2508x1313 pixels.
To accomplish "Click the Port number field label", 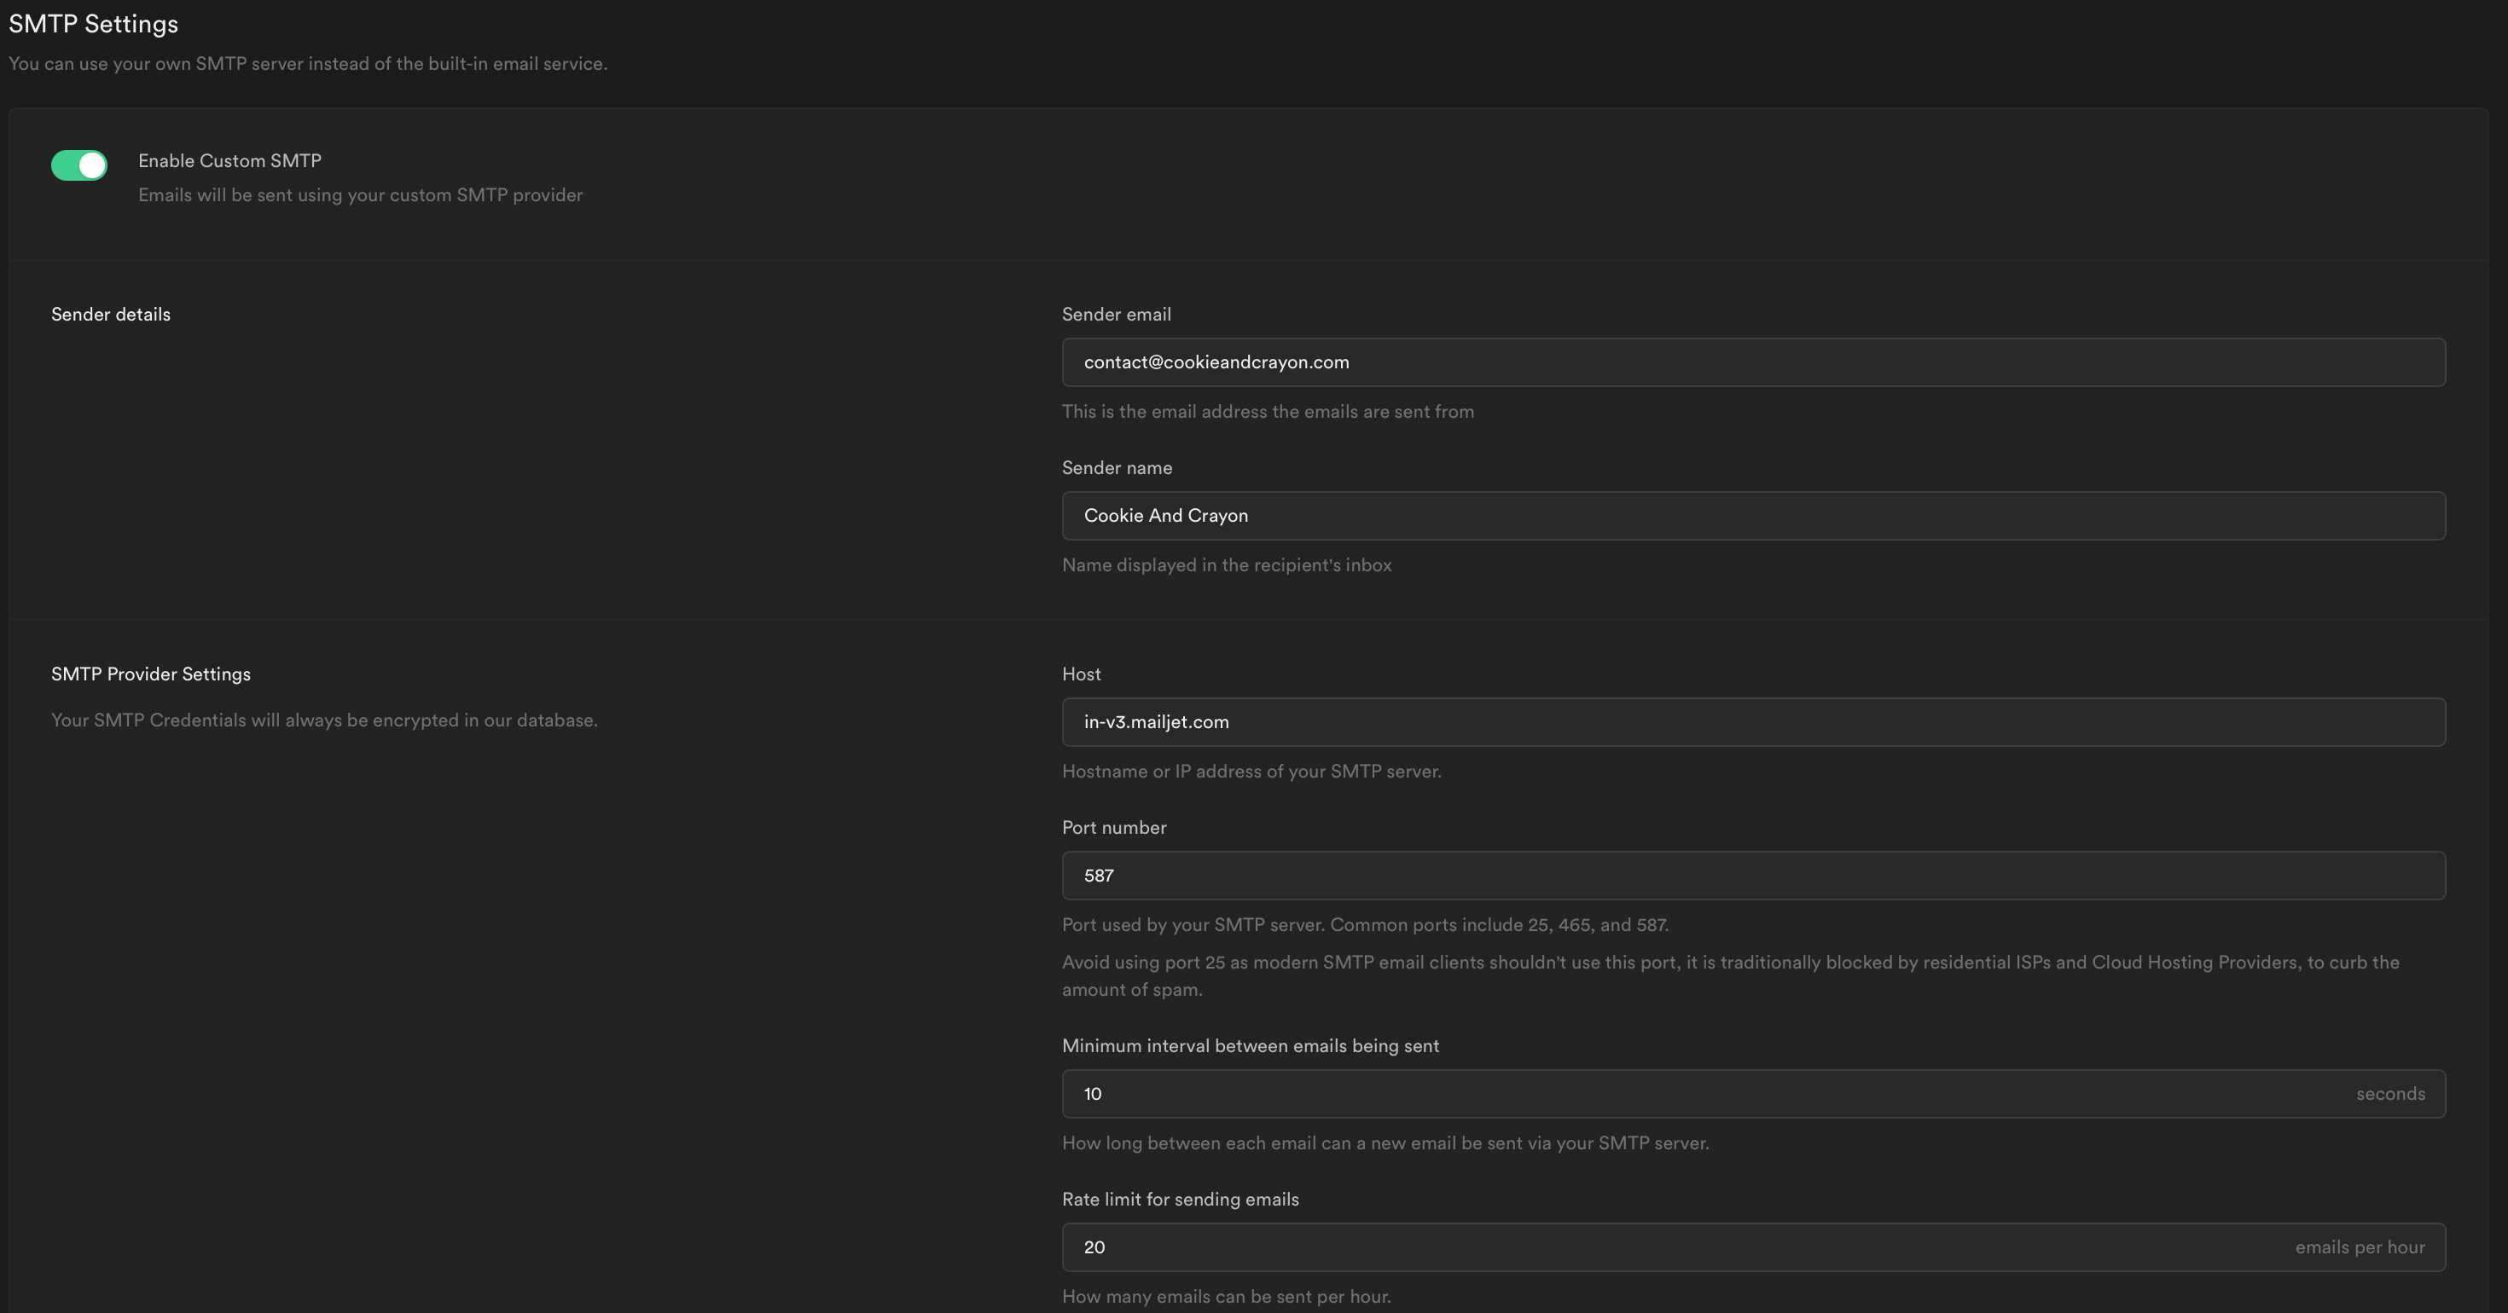I will pos(1113,827).
